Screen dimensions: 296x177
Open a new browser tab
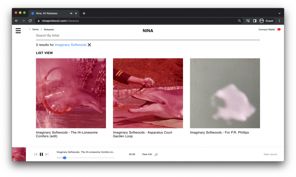pos(84,13)
